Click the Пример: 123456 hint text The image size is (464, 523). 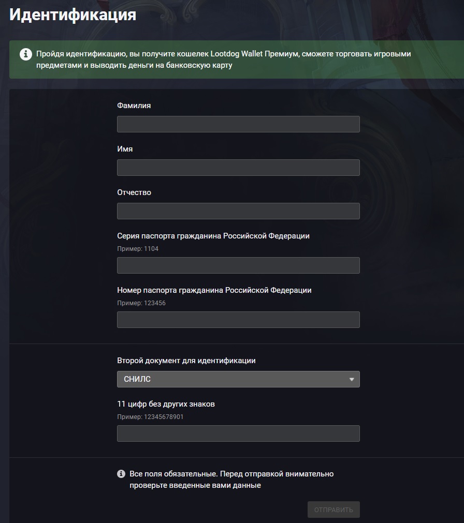point(141,303)
